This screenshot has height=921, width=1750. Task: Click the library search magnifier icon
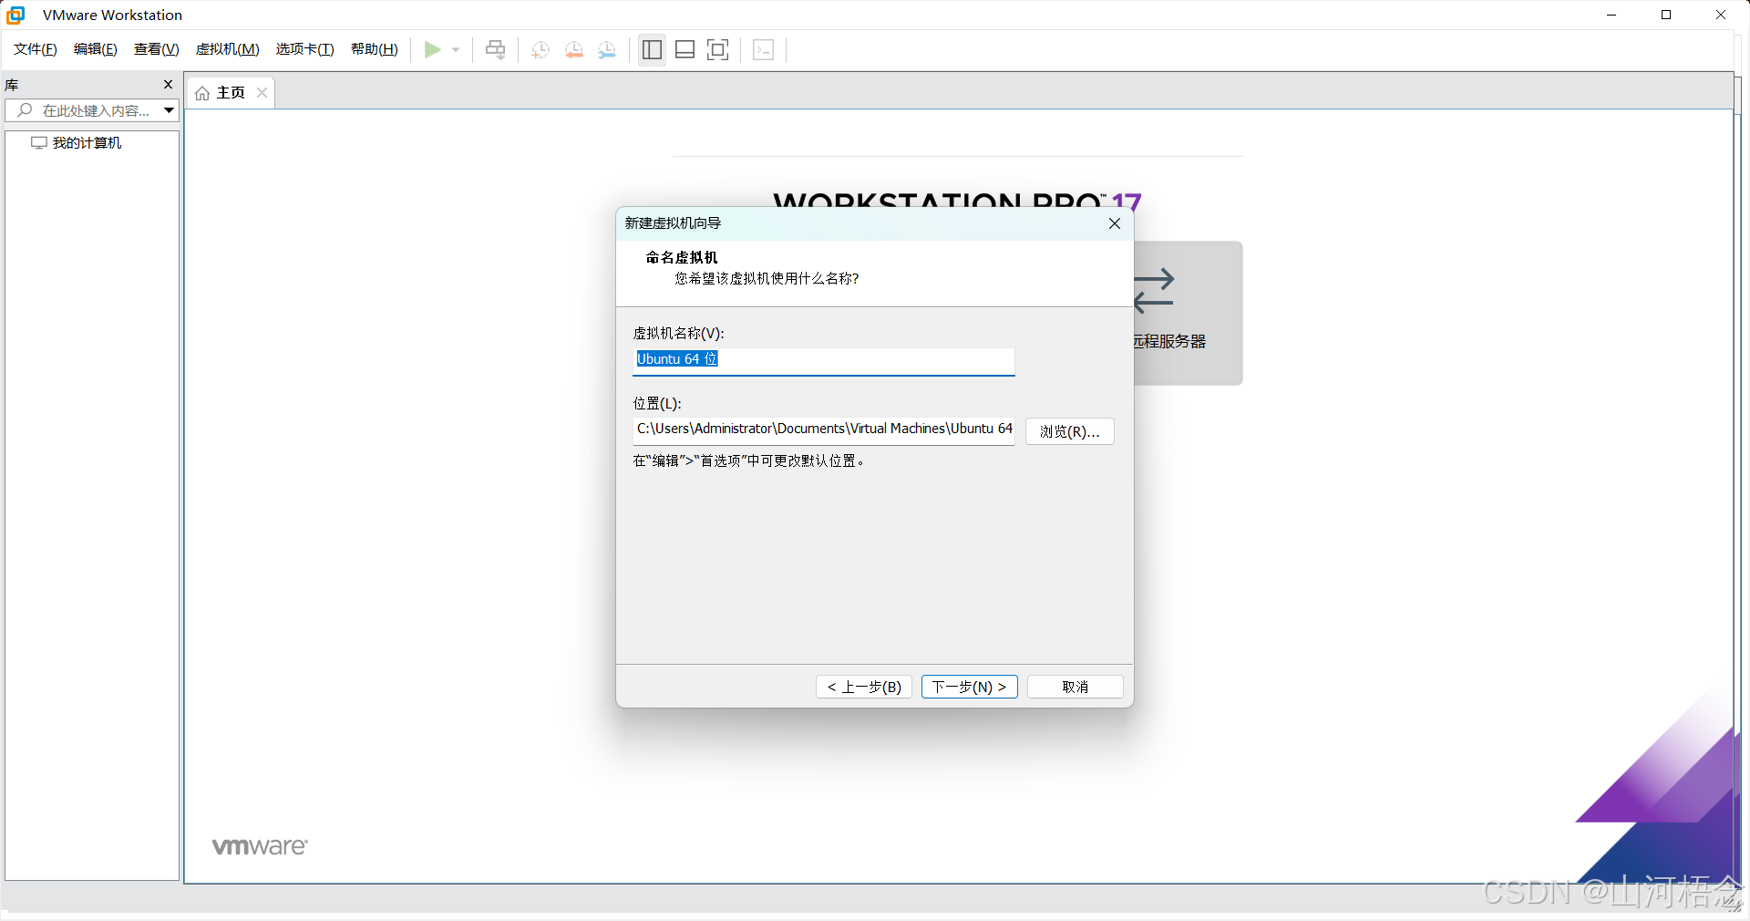pyautogui.click(x=25, y=110)
